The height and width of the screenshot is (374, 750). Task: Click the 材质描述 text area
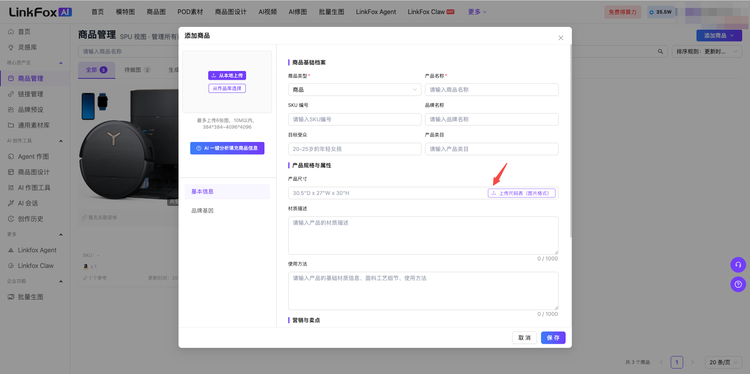pos(423,236)
